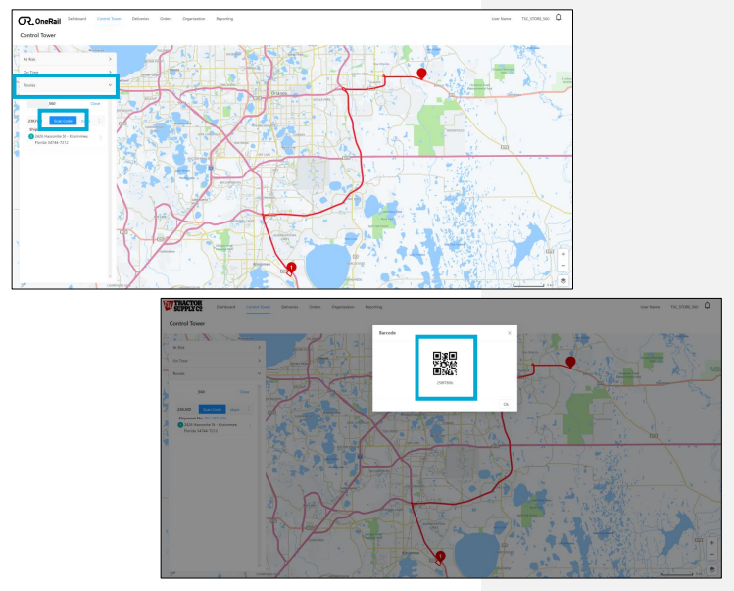Image resolution: width=734 pixels, height=591 pixels.
Task: Open Organization tab in Tractor Supply screenshot
Action: point(343,307)
